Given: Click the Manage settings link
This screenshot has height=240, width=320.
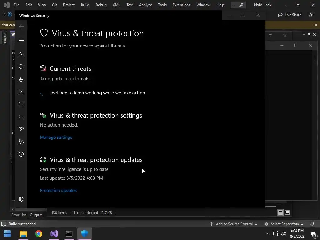Looking at the screenshot, I should click(56, 137).
